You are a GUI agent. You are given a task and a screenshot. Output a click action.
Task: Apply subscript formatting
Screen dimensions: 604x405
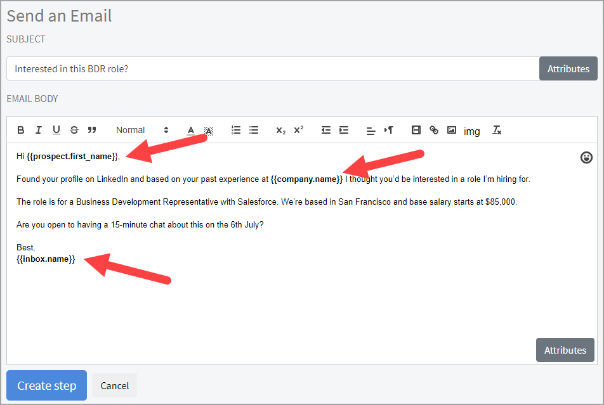[280, 130]
